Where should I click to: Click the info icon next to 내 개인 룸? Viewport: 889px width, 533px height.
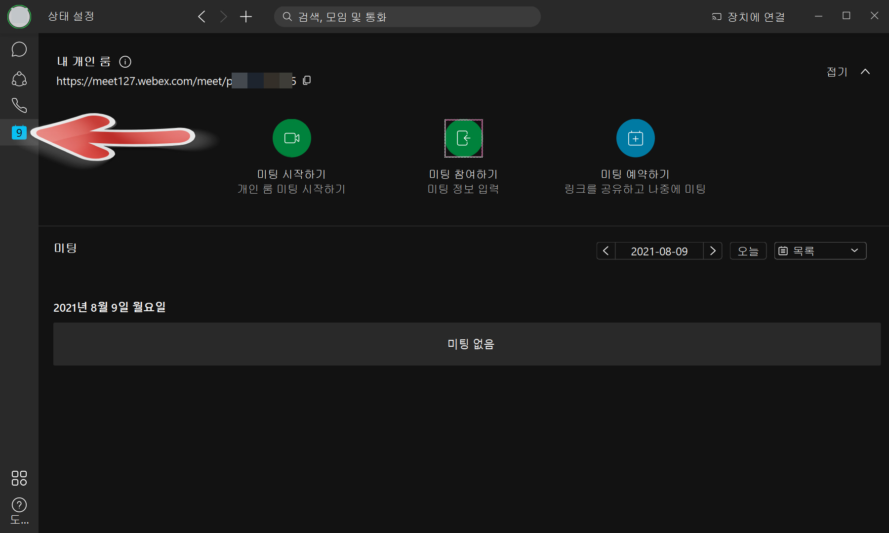pos(125,62)
